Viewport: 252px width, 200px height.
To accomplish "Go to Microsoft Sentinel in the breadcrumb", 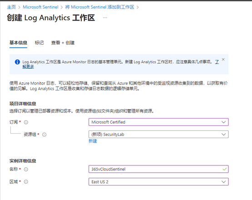I will coord(40,7).
